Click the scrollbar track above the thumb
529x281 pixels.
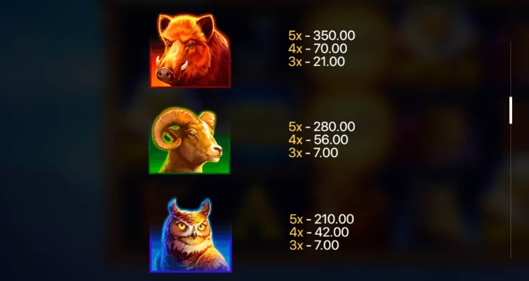[511, 69]
